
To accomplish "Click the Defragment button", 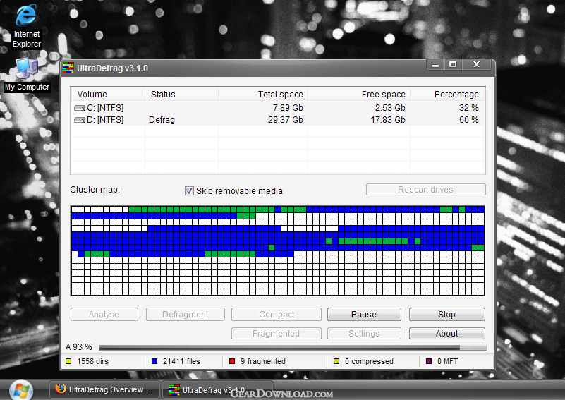I will [x=186, y=314].
